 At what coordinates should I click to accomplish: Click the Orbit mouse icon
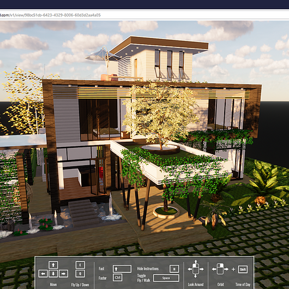pos(220,269)
